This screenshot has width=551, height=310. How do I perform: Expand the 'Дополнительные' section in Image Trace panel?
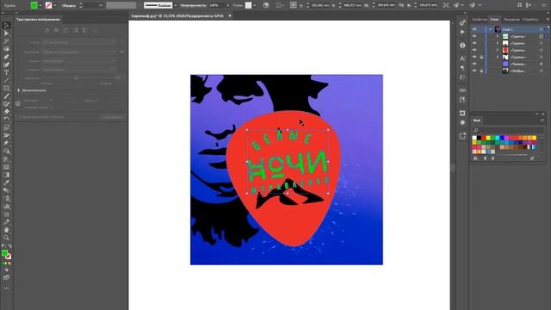[19, 90]
